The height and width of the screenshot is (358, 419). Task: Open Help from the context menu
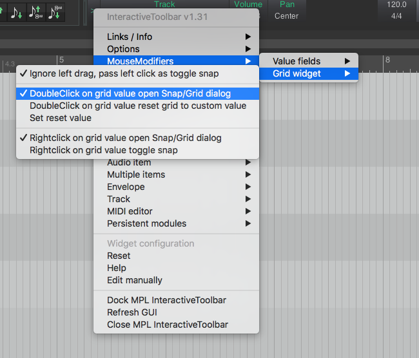tap(117, 268)
